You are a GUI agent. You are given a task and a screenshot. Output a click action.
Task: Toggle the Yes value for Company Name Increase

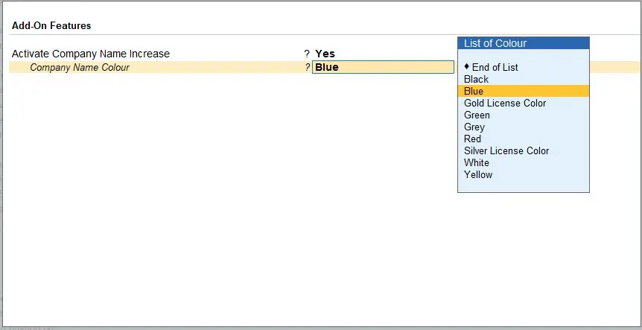[325, 54]
